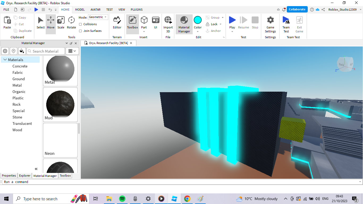Create new material variant plus icon
This screenshot has width=363, height=204.
point(5,51)
